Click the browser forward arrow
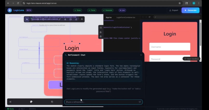The height and width of the screenshot is (110, 209). [13, 3]
